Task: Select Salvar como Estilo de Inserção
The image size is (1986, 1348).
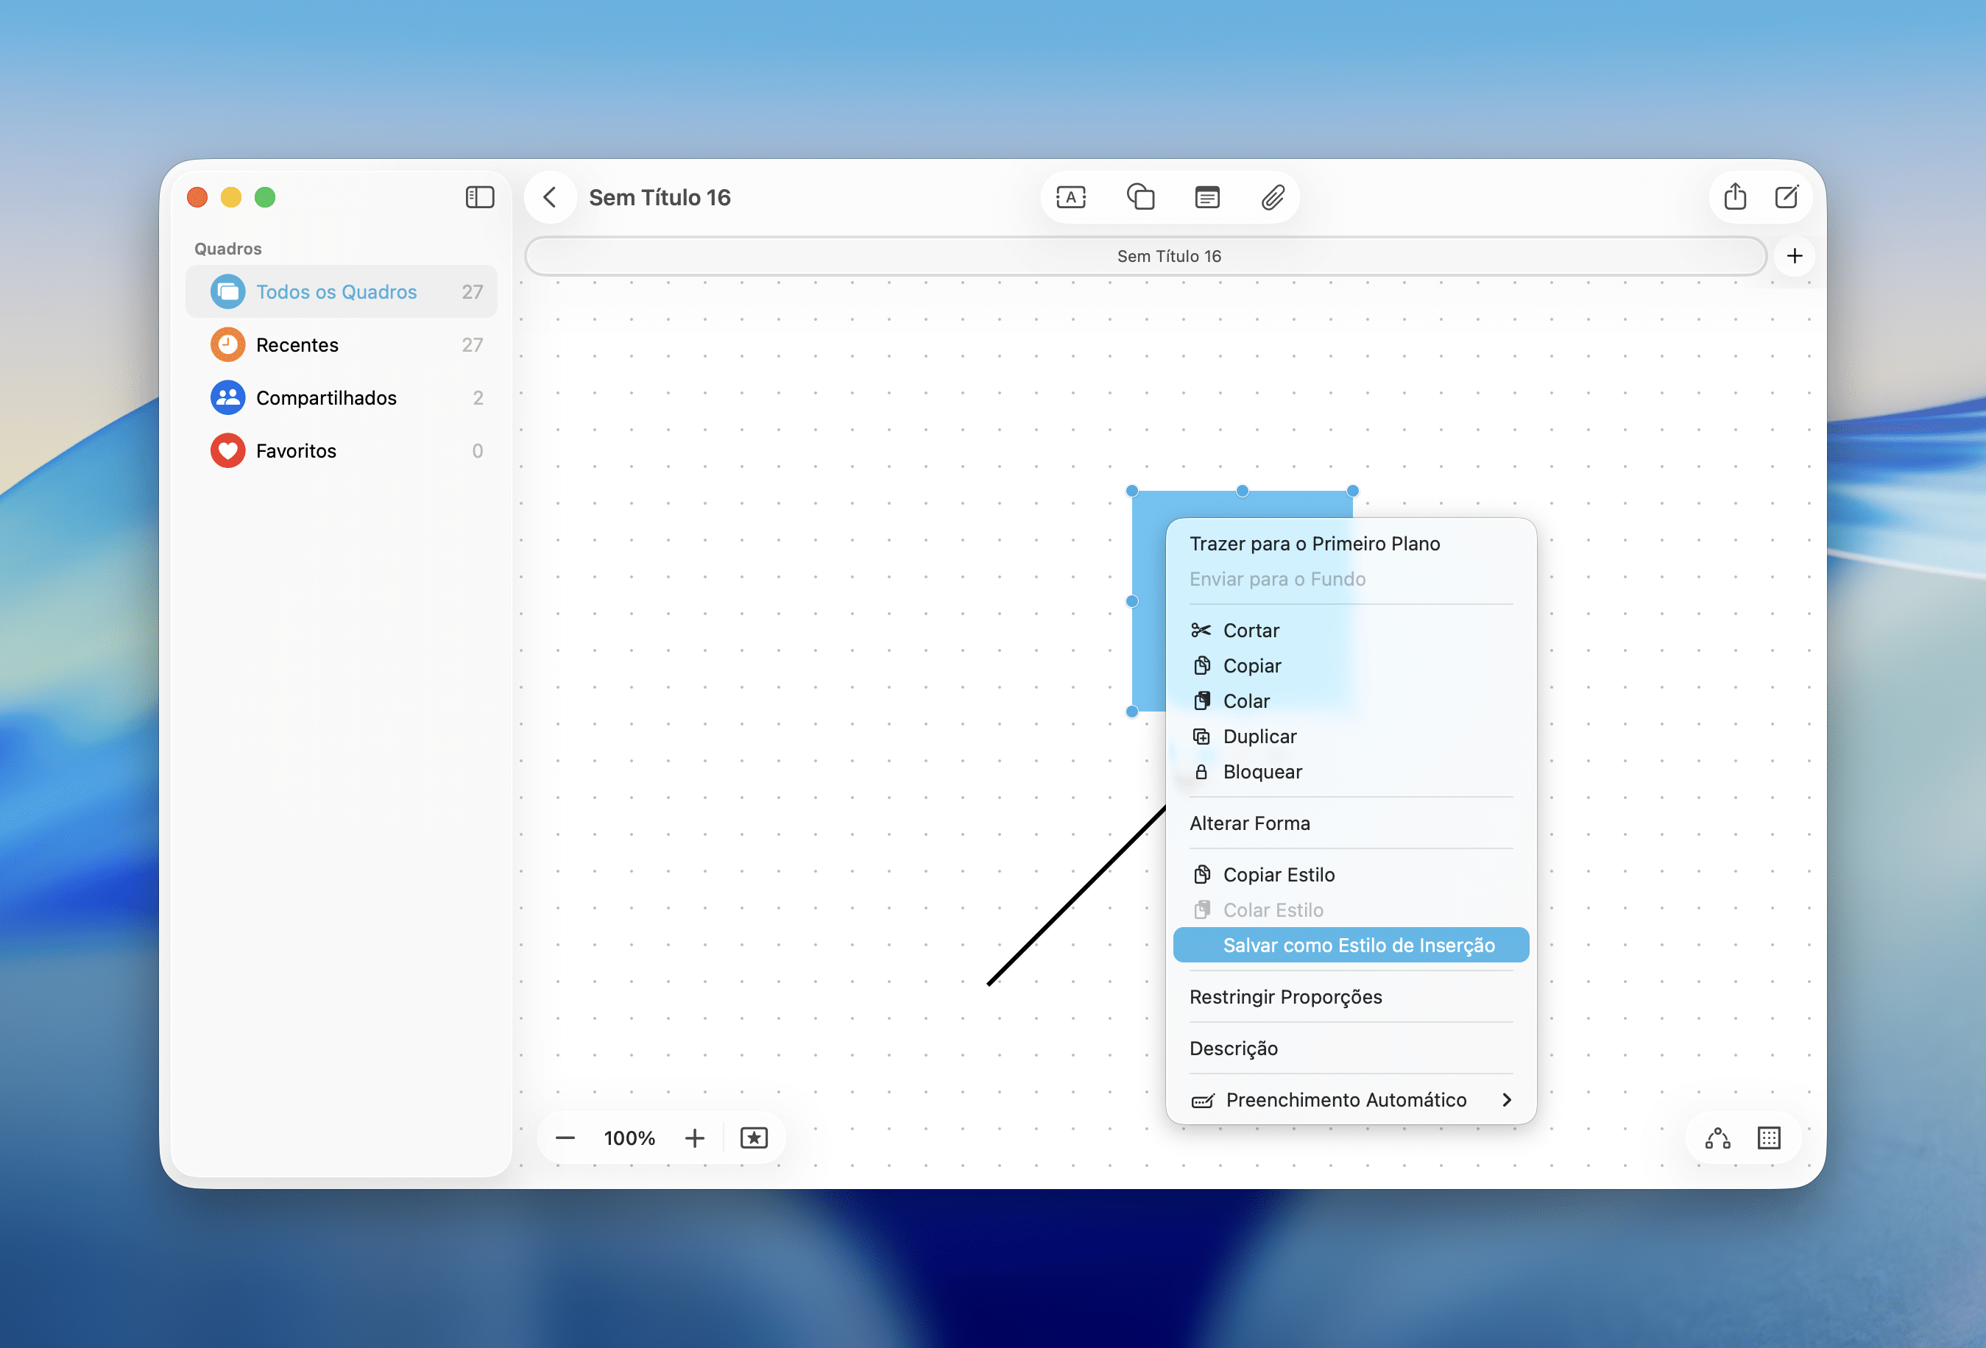Action: tap(1358, 945)
